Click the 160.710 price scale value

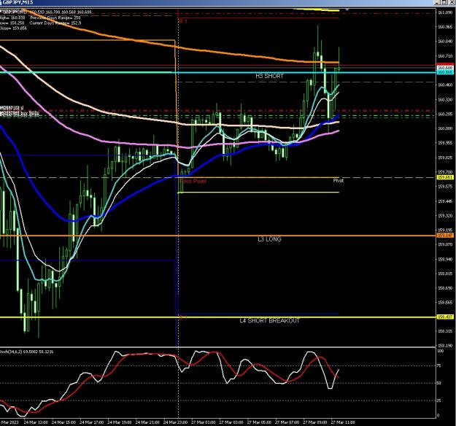(445, 56)
